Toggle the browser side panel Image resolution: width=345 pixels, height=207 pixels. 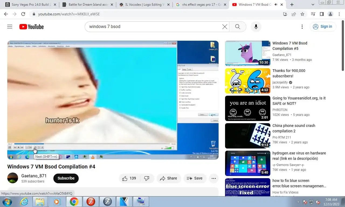click(322, 14)
